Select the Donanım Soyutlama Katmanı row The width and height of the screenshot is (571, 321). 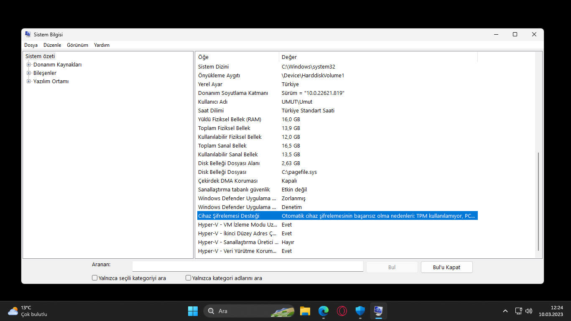point(337,93)
